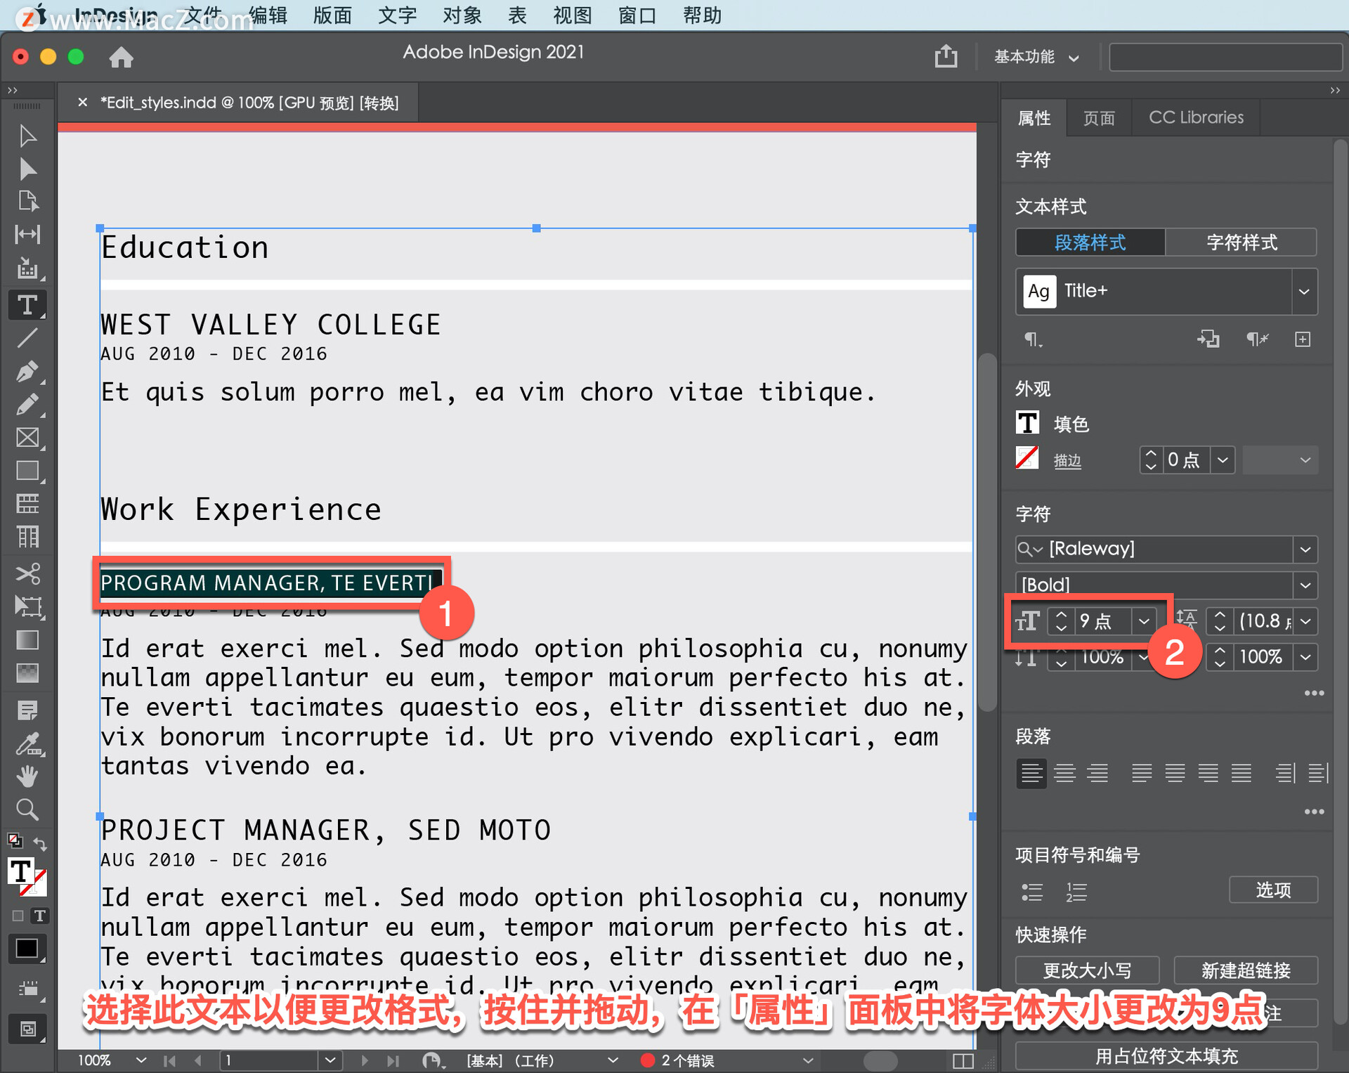The width and height of the screenshot is (1349, 1073).
Task: Expand the font size 9点 dropdown
Action: tap(1144, 621)
